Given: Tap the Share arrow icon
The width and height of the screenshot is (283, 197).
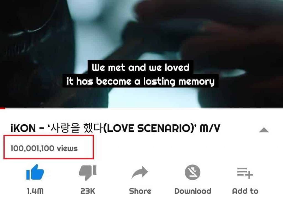Looking at the screenshot, I should [140, 172].
